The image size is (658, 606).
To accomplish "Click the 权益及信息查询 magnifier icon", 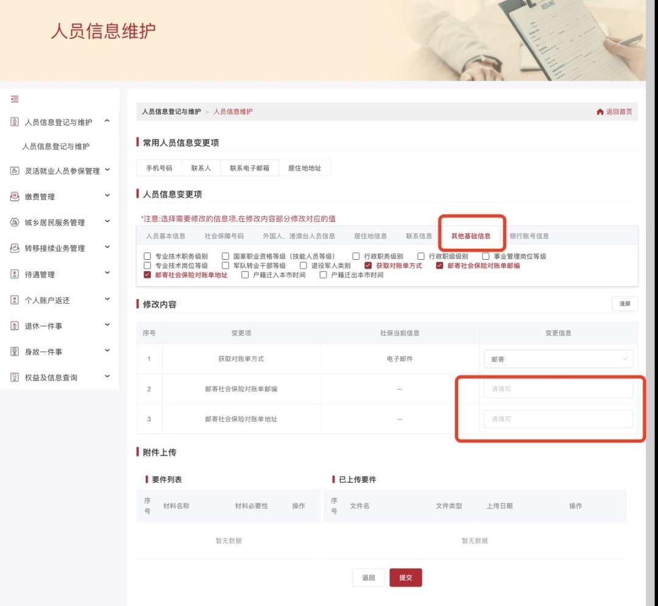I will tap(14, 377).
